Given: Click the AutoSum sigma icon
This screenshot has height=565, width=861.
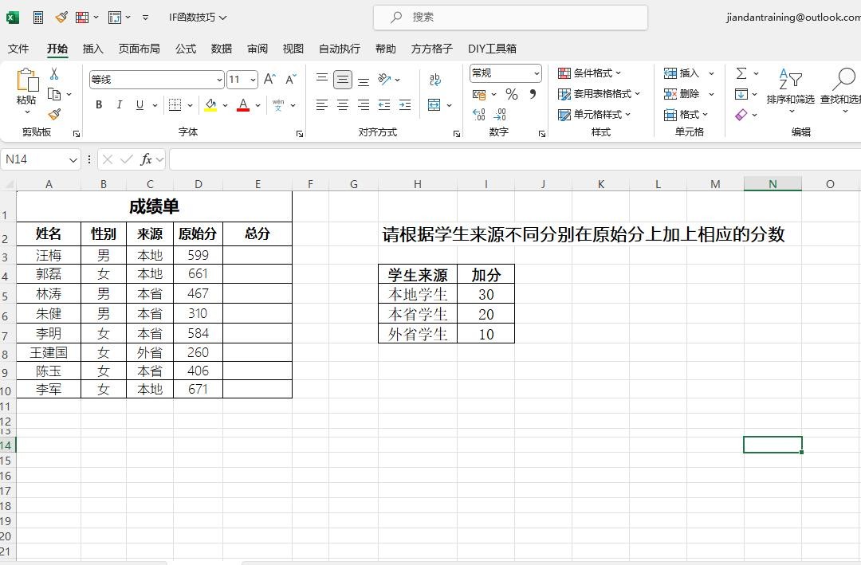Looking at the screenshot, I should click(741, 73).
